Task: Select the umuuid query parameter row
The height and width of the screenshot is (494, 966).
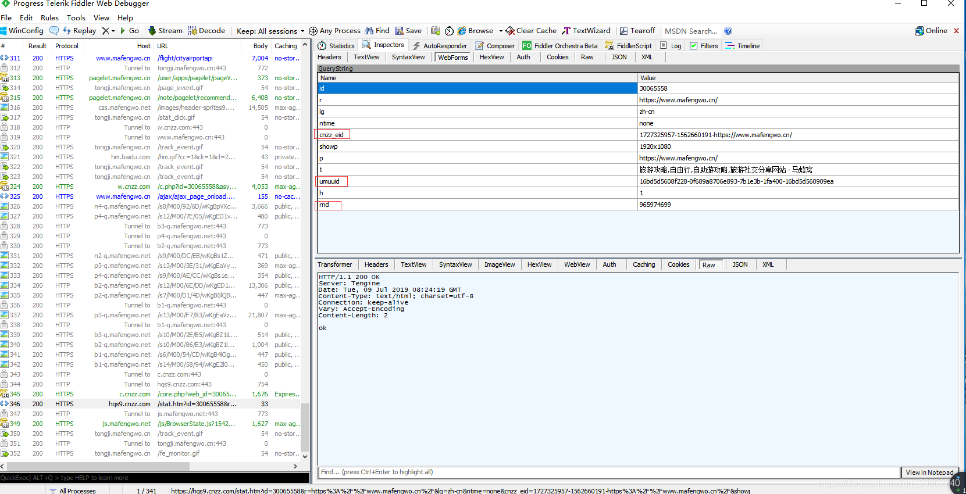Action: click(638, 181)
